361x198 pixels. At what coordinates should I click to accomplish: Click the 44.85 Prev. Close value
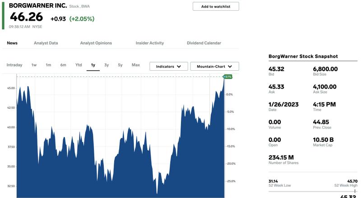[321, 122]
